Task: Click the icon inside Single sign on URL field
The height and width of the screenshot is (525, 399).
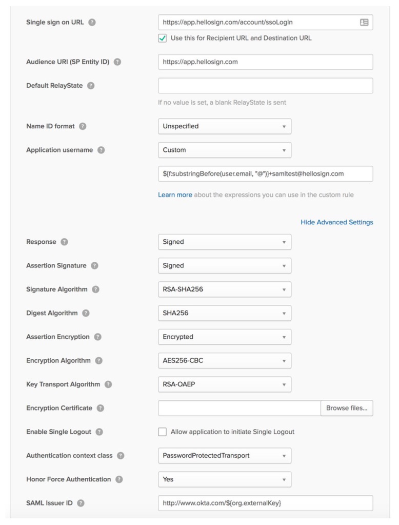Action: pos(364,23)
